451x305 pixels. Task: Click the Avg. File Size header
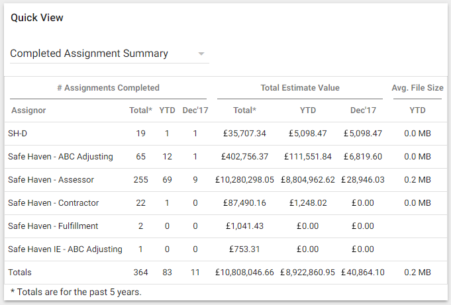pyautogui.click(x=417, y=88)
